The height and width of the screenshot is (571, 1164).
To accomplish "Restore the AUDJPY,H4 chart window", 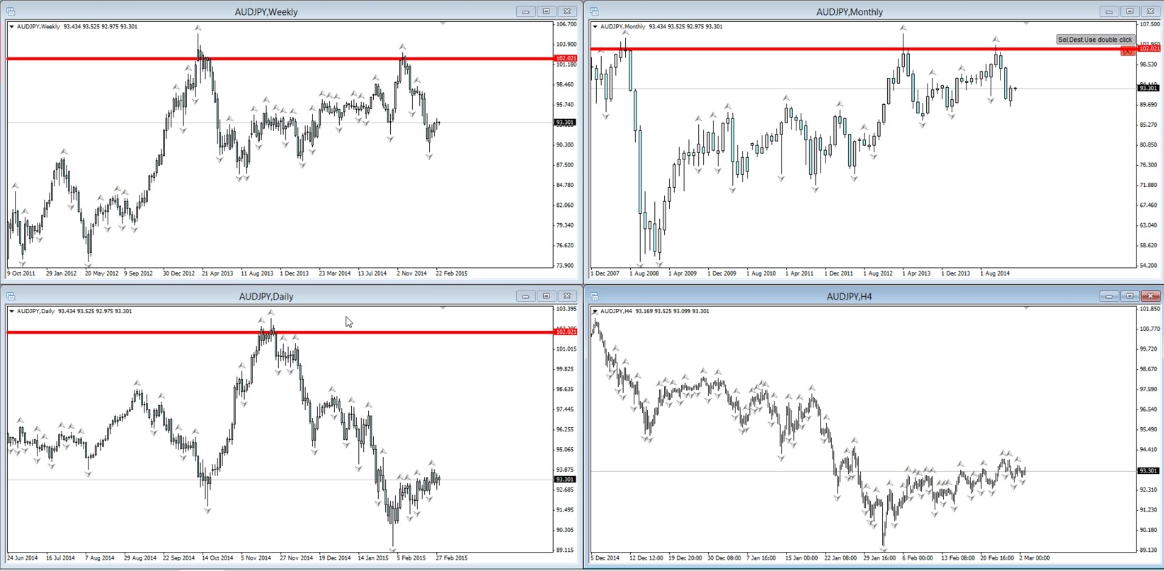I will (x=1129, y=296).
